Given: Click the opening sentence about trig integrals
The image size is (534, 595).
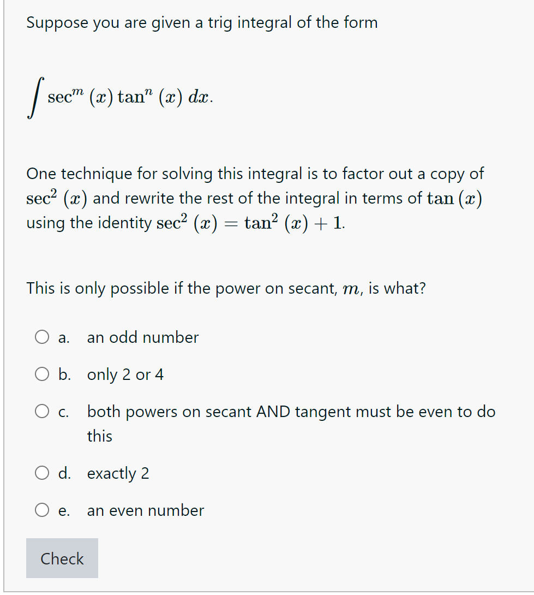Looking at the screenshot, I should click(202, 22).
